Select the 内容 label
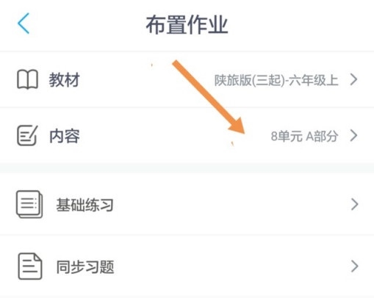Image resolution: width=374 pixels, height=301 pixels. point(65,136)
